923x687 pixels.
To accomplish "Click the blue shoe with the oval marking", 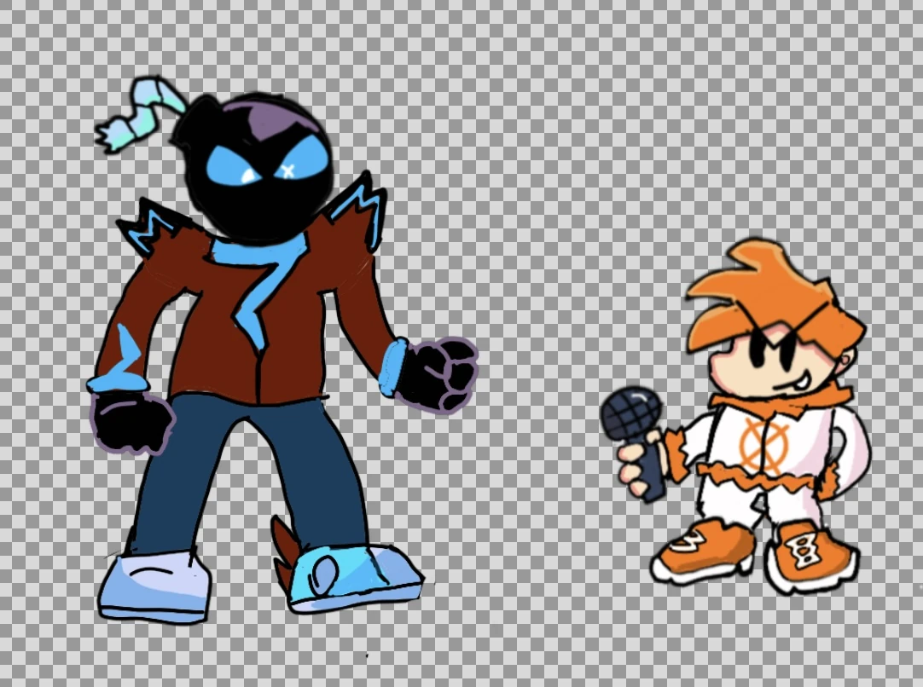I will [x=354, y=578].
